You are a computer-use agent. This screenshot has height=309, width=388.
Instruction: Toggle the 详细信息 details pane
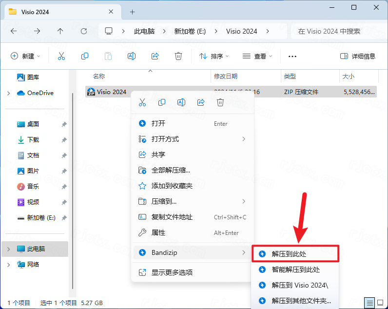click(x=358, y=56)
